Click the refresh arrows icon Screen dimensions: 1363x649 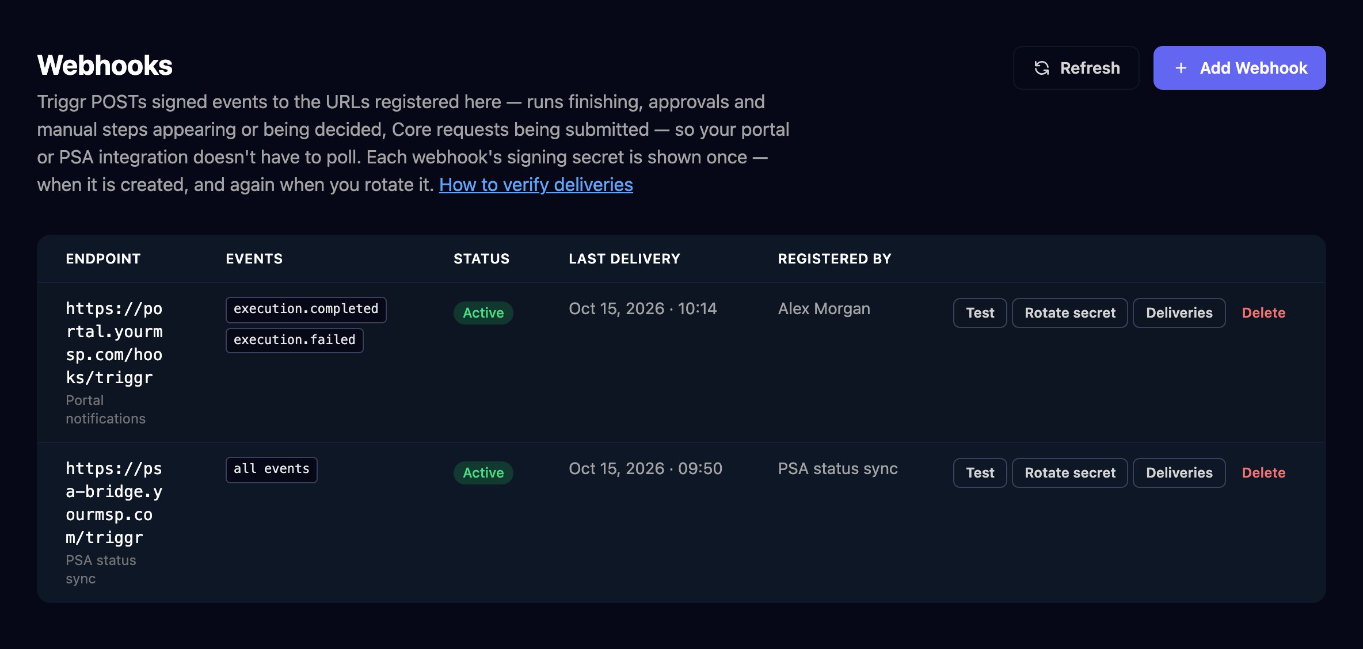click(1042, 68)
